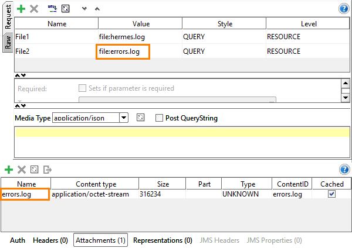Click attachments ContentID column header

click(292, 184)
